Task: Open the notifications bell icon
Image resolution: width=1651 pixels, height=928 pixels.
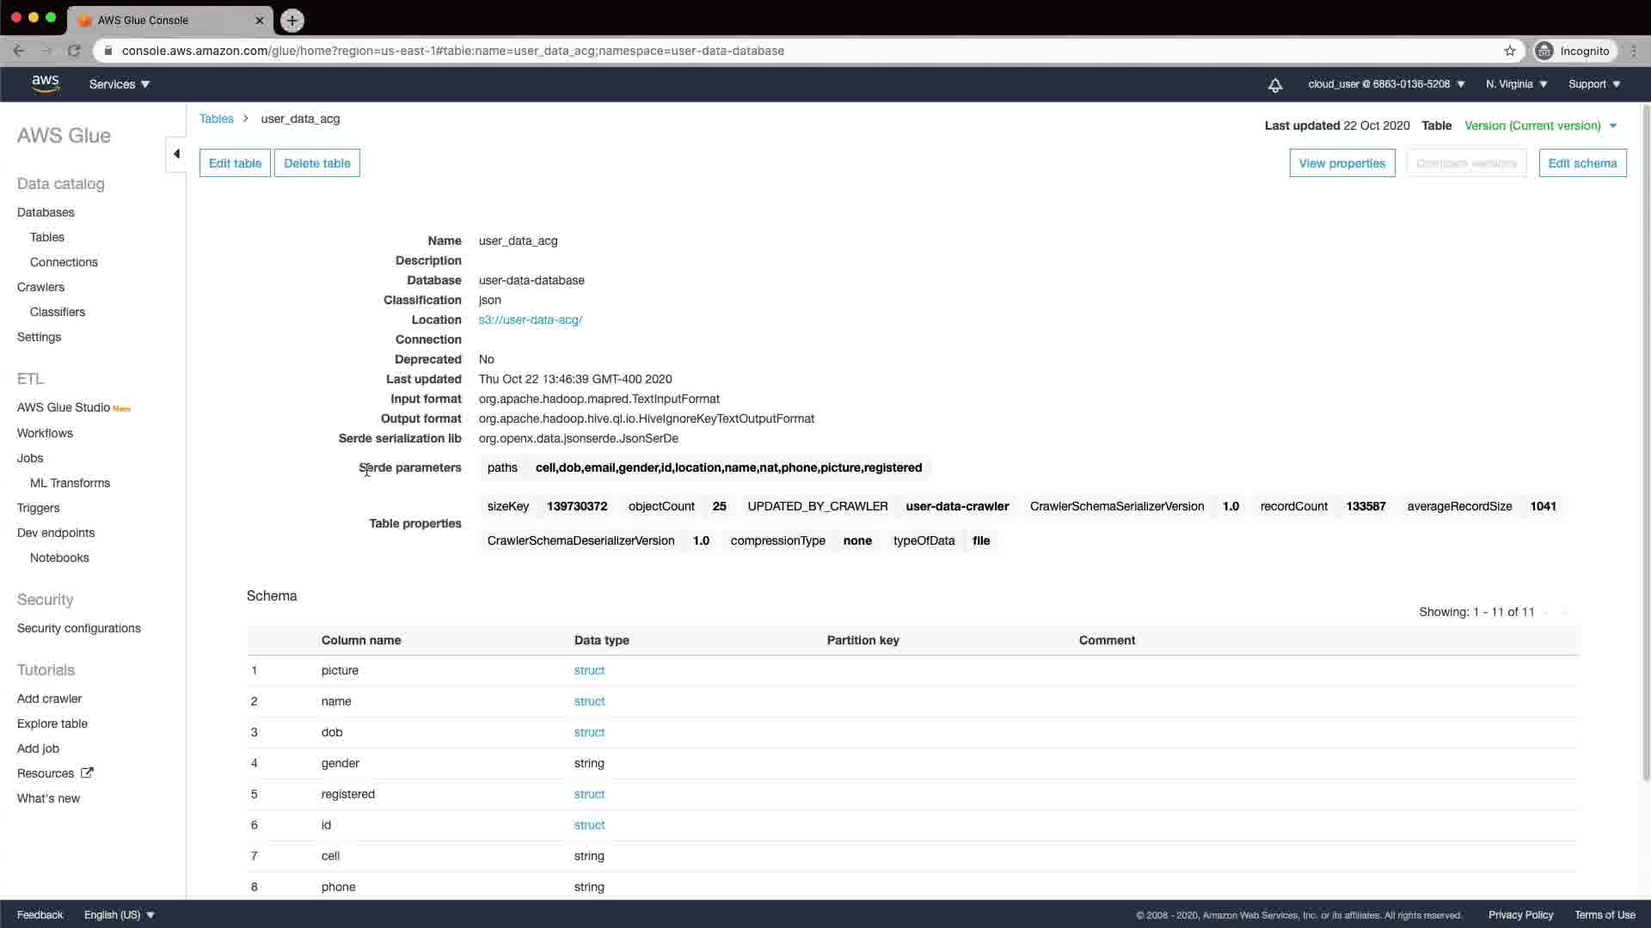Action: click(1275, 84)
